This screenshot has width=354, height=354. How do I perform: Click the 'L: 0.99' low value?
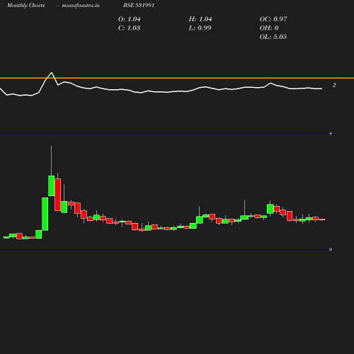tap(200, 28)
